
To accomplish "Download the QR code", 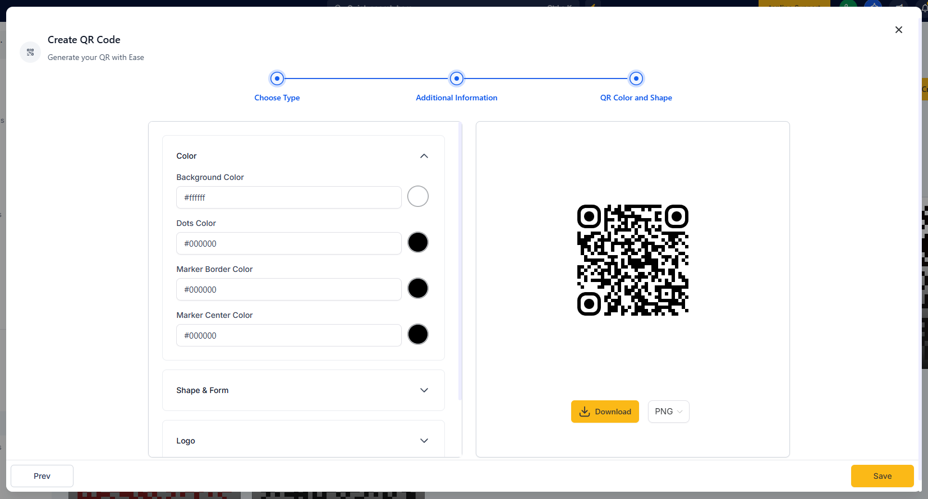I will (x=605, y=412).
